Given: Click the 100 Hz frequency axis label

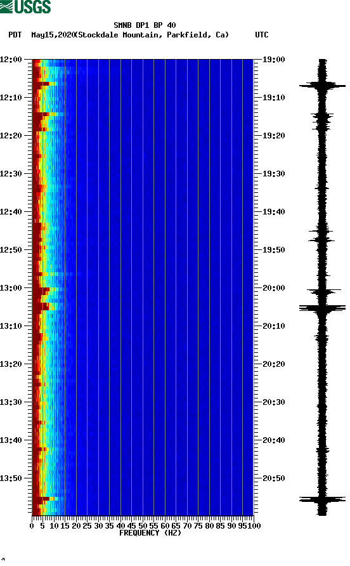Looking at the screenshot, I should (x=254, y=526).
